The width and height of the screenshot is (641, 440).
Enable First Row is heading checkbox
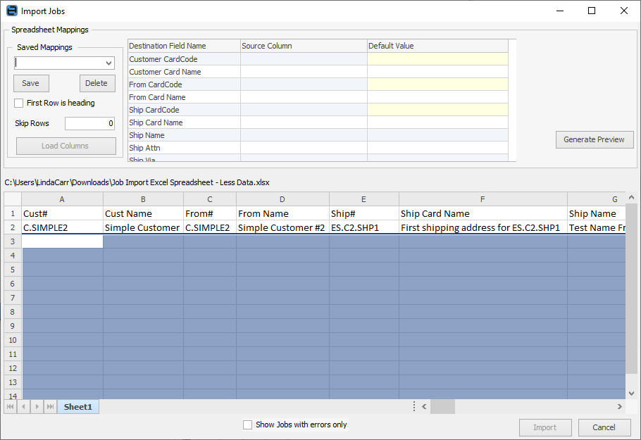pyautogui.click(x=20, y=103)
